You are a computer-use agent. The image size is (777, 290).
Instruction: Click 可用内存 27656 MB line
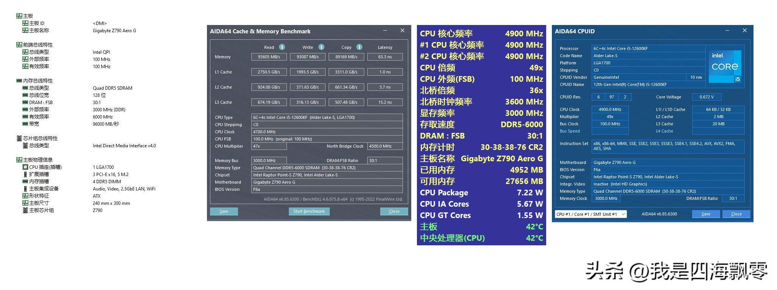click(x=481, y=181)
